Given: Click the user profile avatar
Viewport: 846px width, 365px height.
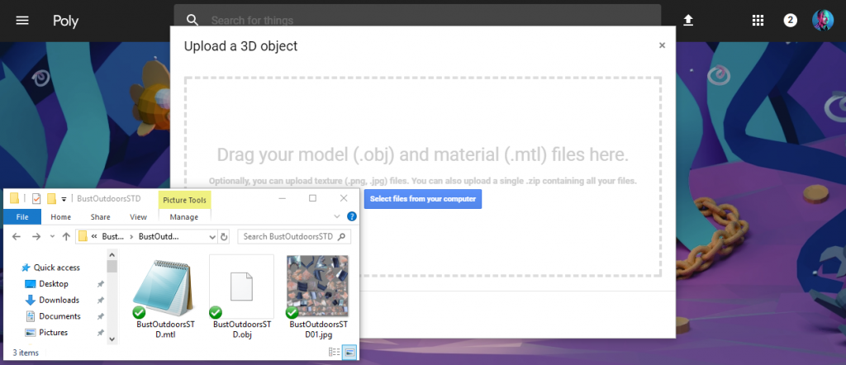Looking at the screenshot, I should pos(823,21).
